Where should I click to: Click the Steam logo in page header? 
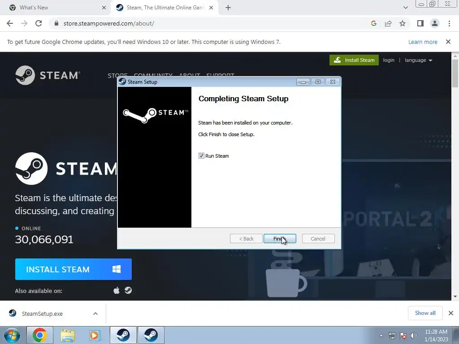click(48, 75)
